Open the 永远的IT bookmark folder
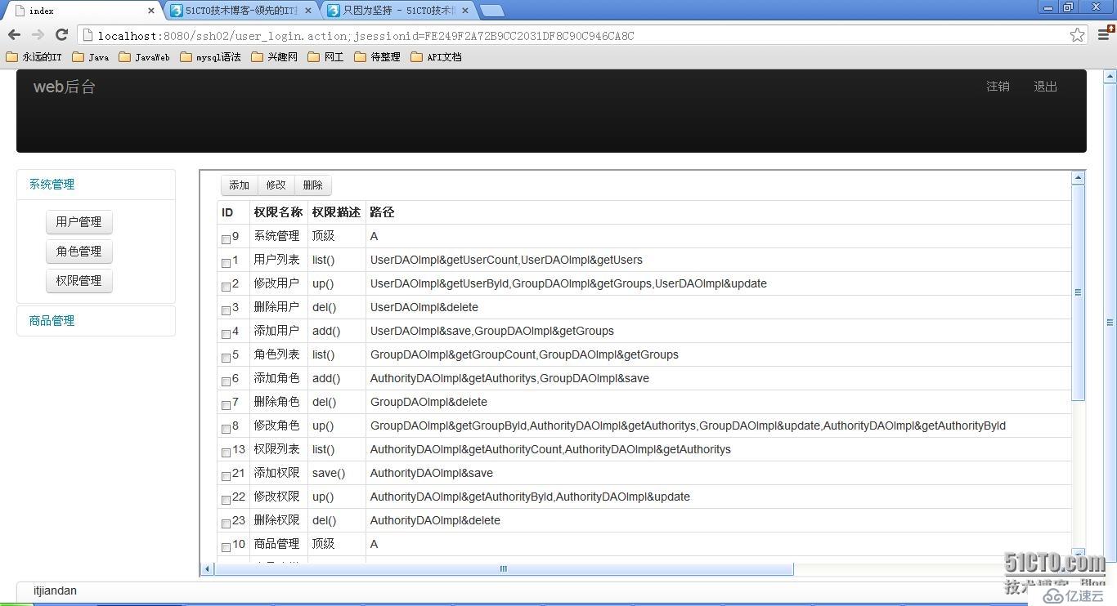The image size is (1117, 606). [x=34, y=57]
